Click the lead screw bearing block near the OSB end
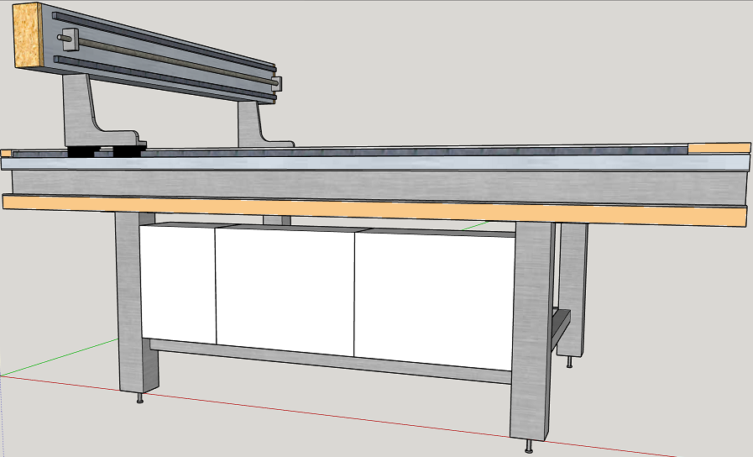The image size is (753, 457). (x=70, y=38)
